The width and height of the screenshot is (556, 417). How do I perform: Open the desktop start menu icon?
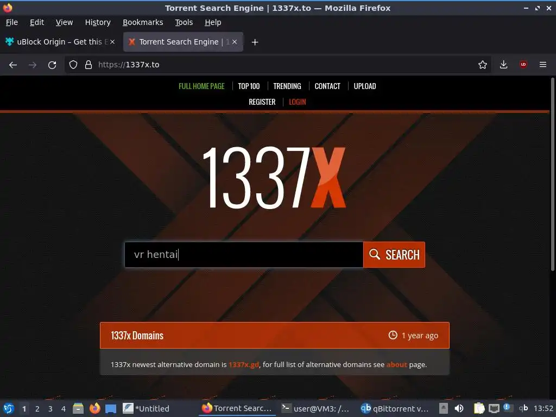tap(9, 408)
